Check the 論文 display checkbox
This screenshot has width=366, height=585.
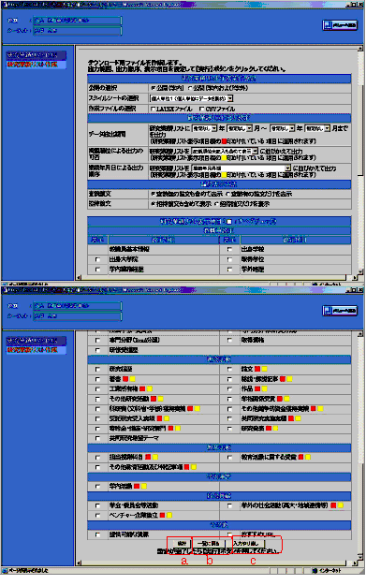(x=229, y=369)
